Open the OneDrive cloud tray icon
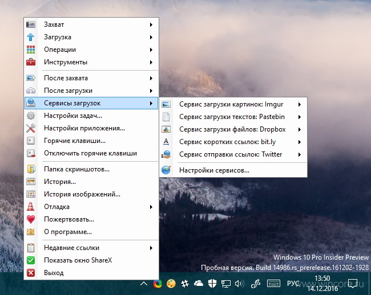 coord(199,283)
